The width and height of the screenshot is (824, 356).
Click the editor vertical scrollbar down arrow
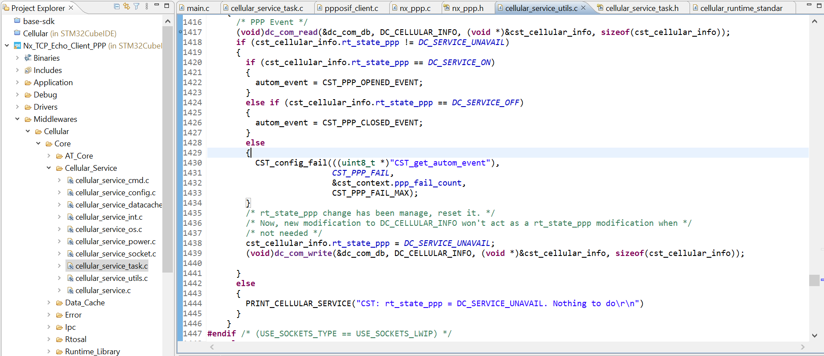[814, 335]
